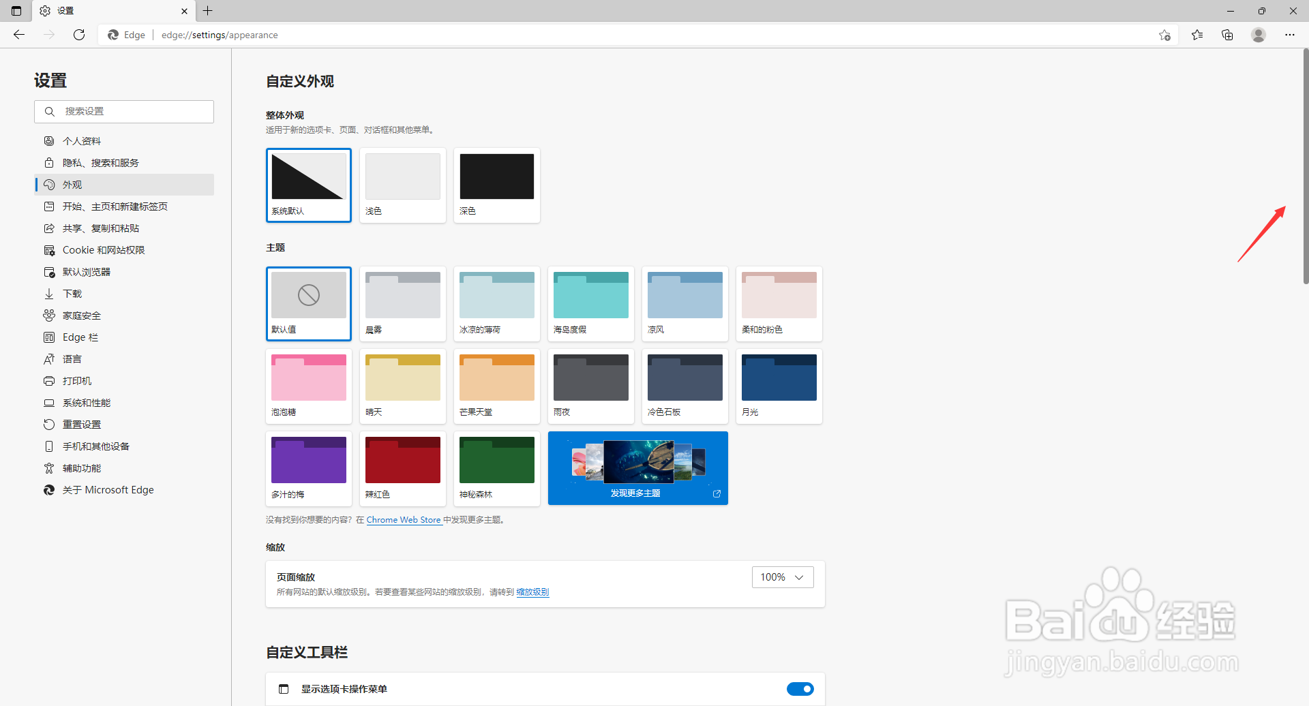Open the Settings and more ellipsis menu
Viewport: 1309px width, 706px height.
pyautogui.click(x=1290, y=35)
